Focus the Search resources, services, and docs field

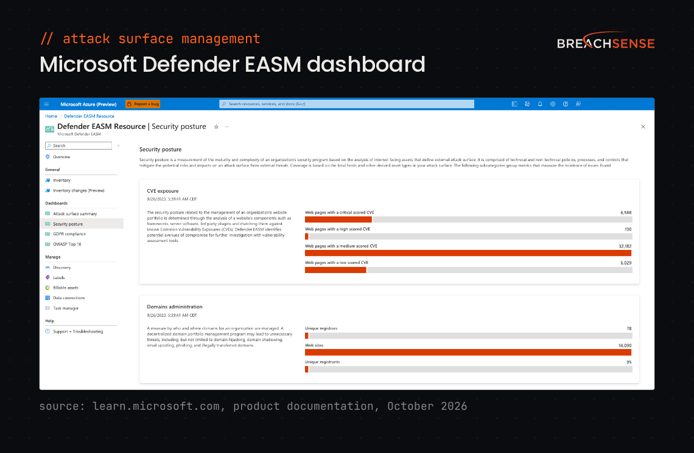346,104
